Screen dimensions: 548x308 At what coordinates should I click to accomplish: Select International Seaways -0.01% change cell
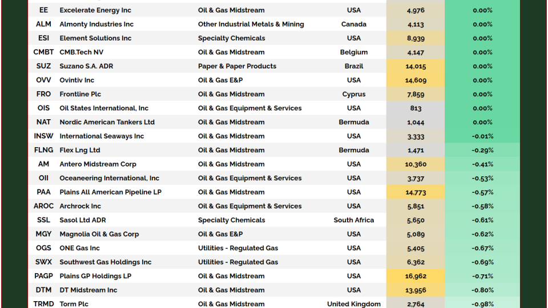[x=482, y=136]
